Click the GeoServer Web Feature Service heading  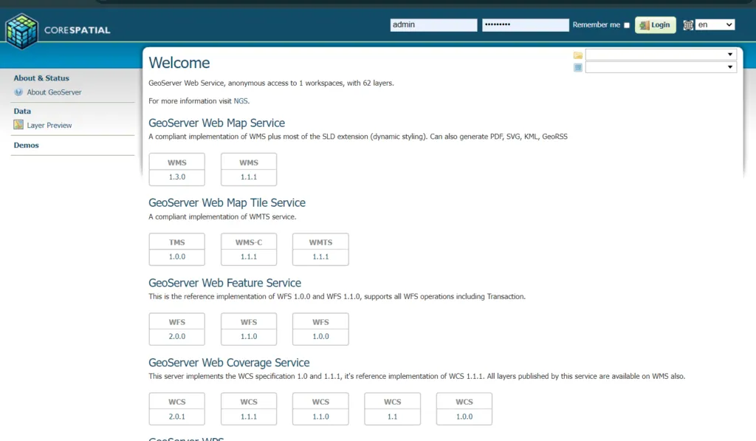point(224,283)
